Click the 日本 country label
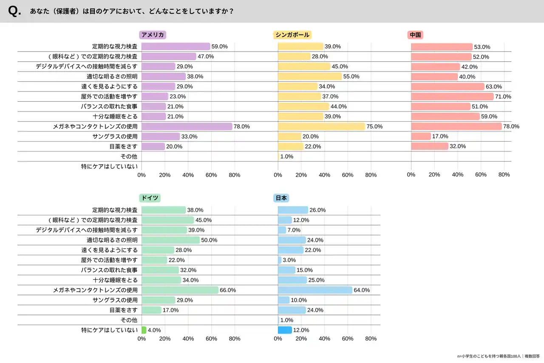The width and height of the screenshot is (544, 363). (x=281, y=198)
